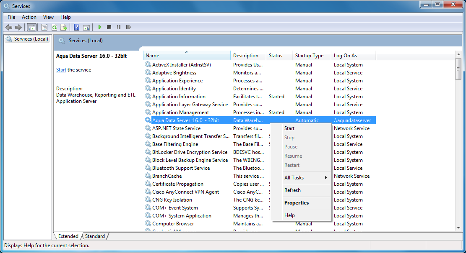
Task: Click the Pause Service toolbar icon
Action: click(119, 27)
